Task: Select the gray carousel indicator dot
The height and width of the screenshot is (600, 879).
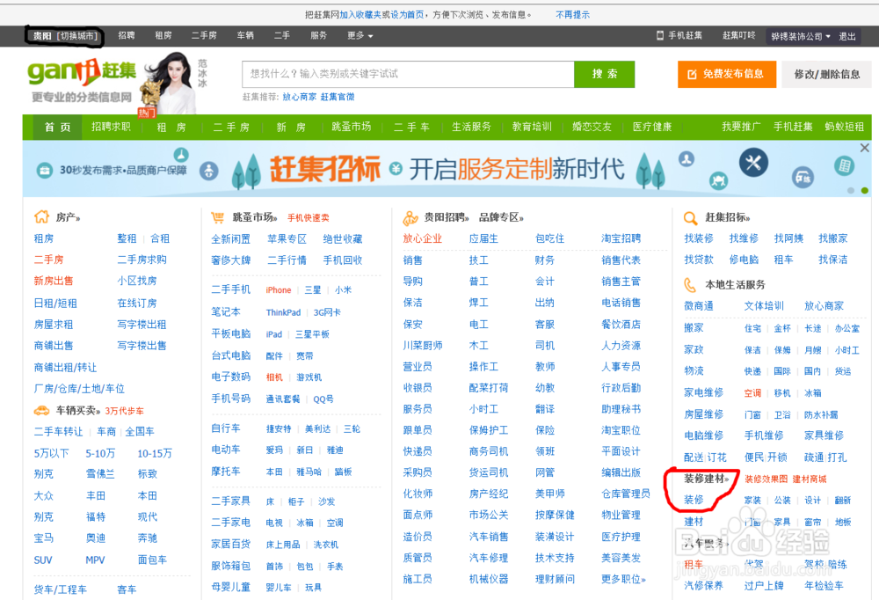Action: 851,191
